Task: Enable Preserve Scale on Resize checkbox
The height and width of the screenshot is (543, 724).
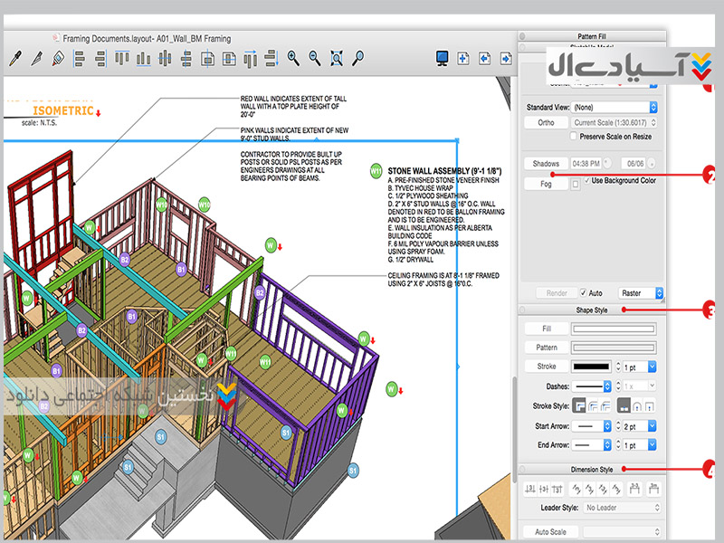Action: pyautogui.click(x=574, y=136)
